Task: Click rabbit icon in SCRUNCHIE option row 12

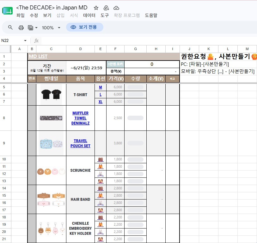Action: pos(101,174)
